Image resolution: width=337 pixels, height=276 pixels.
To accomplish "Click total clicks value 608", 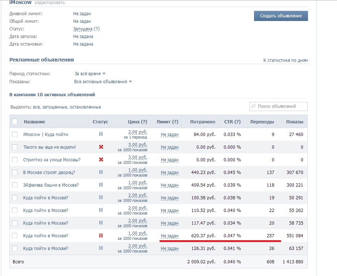I will 270,262.
